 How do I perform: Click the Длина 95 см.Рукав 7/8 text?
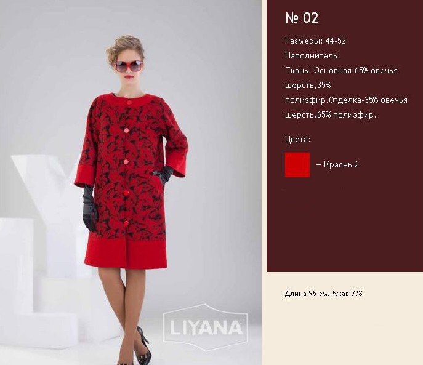tap(323, 294)
